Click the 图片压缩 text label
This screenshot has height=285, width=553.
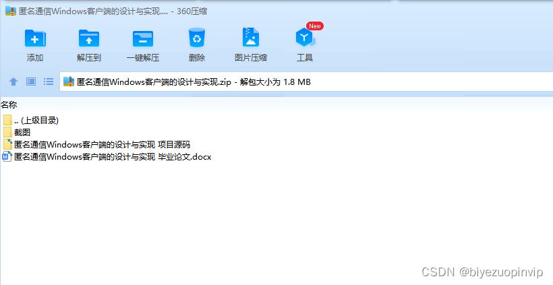click(x=251, y=58)
